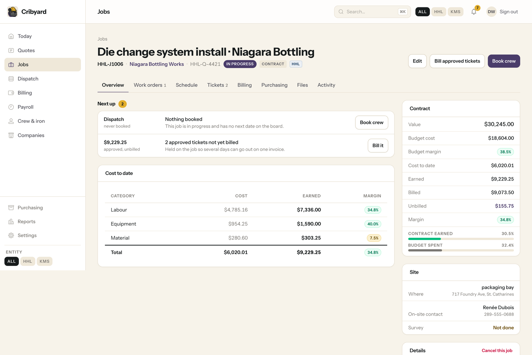
Task: Click the HHL entity badge by title
Action: (x=296, y=64)
